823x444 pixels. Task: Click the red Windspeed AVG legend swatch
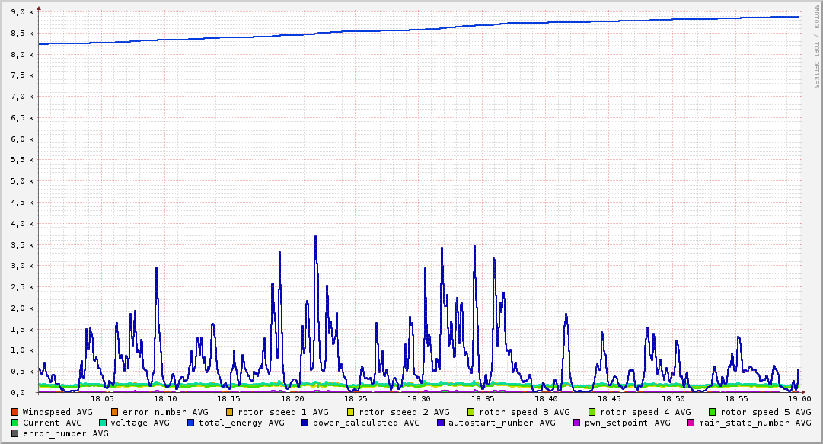(15, 412)
